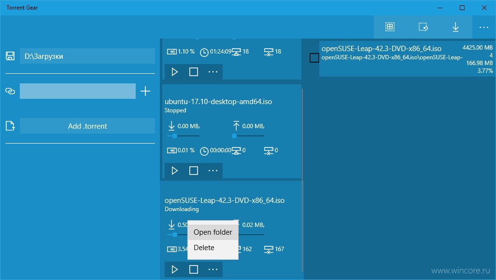The height and width of the screenshot is (280, 496).
Task: Select the ubuntu-17.10-desktop-amd64.iso torrent title
Action: click(218, 102)
